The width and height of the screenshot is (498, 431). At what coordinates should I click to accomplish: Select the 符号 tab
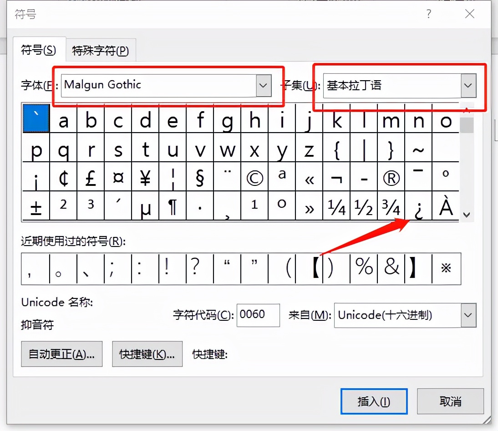click(39, 51)
